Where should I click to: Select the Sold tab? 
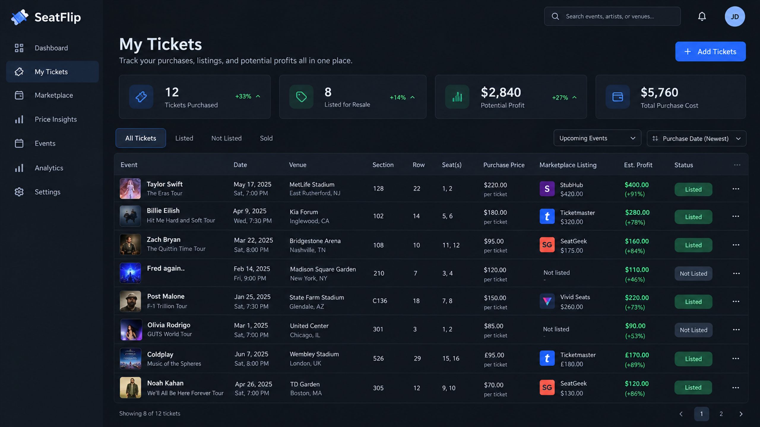[266, 138]
